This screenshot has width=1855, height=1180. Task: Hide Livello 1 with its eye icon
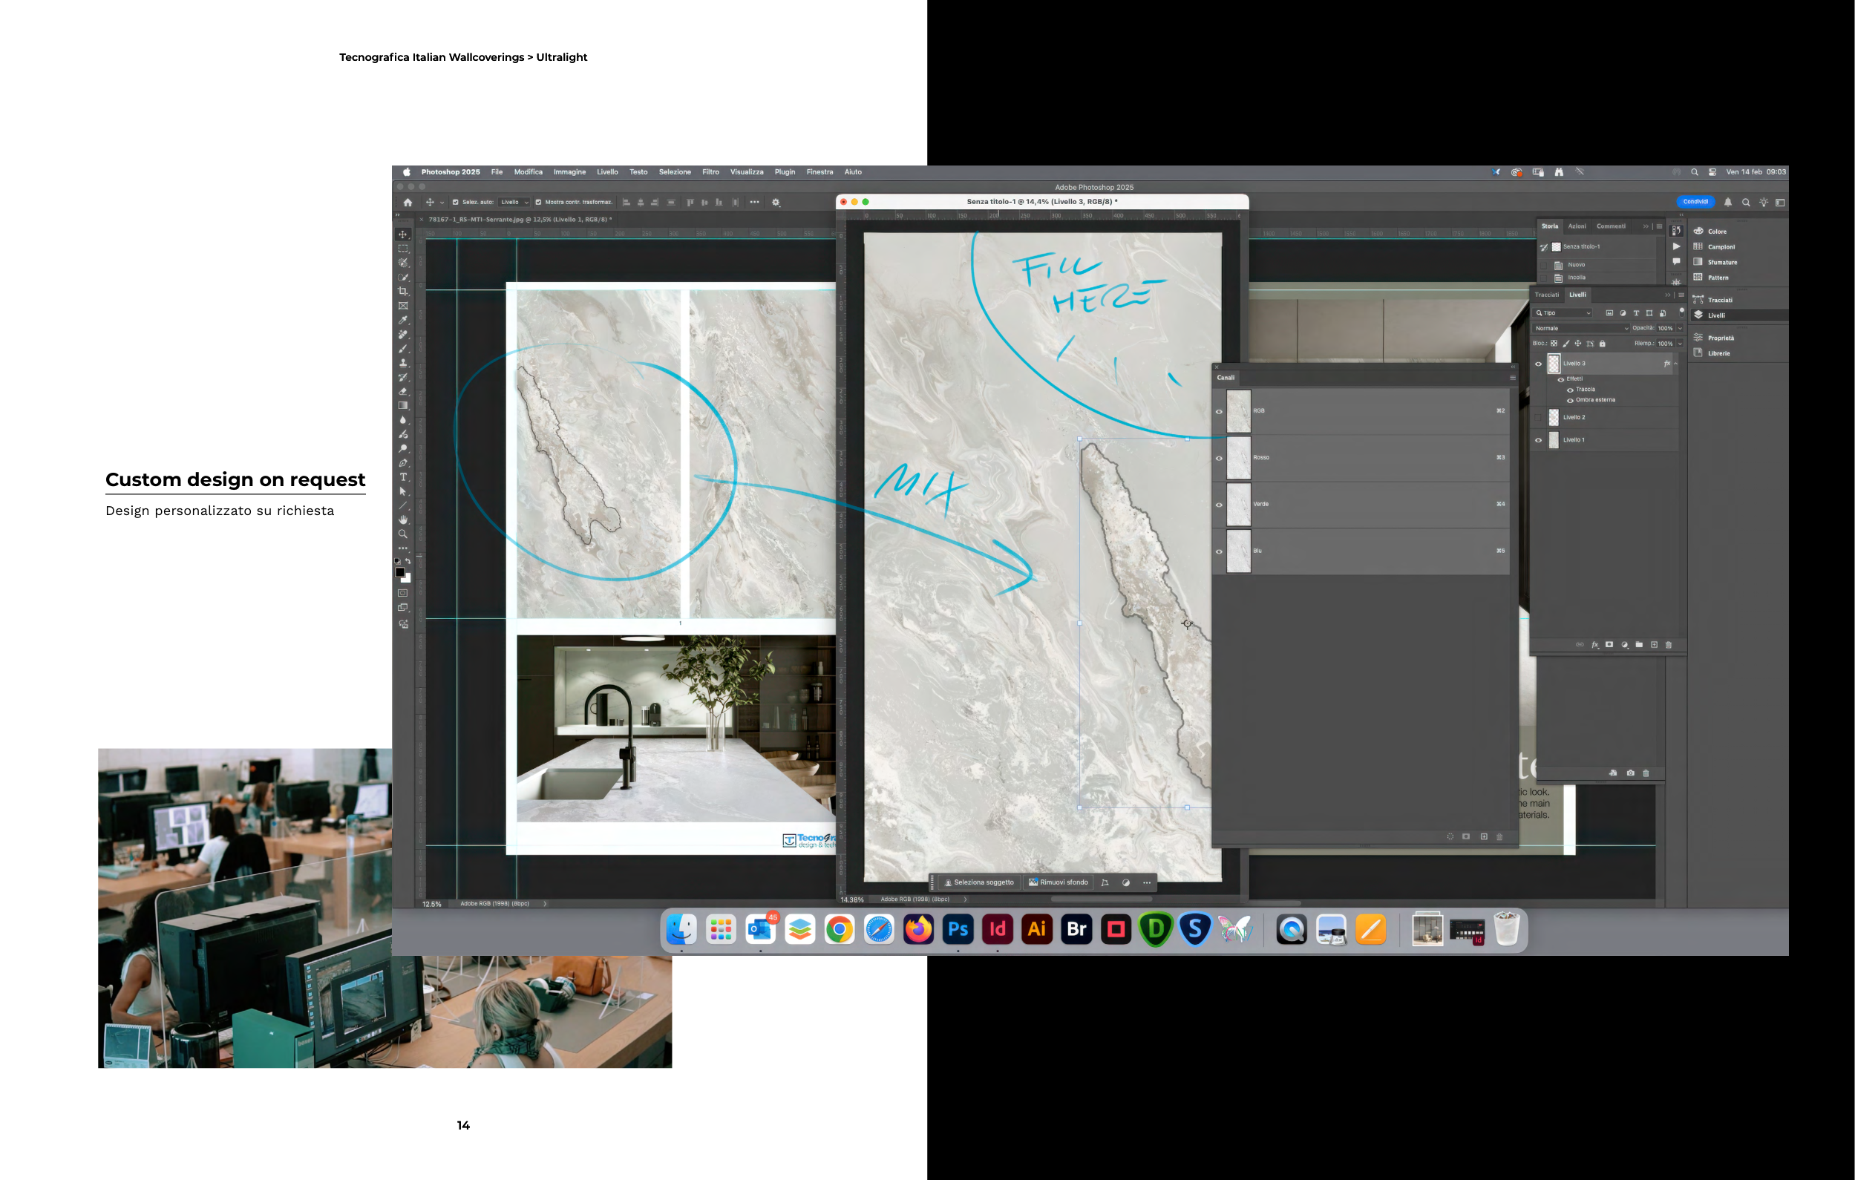[1538, 441]
